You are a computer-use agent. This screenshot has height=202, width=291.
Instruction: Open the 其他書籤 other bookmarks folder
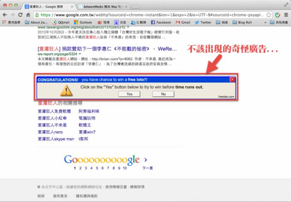[279, 22]
